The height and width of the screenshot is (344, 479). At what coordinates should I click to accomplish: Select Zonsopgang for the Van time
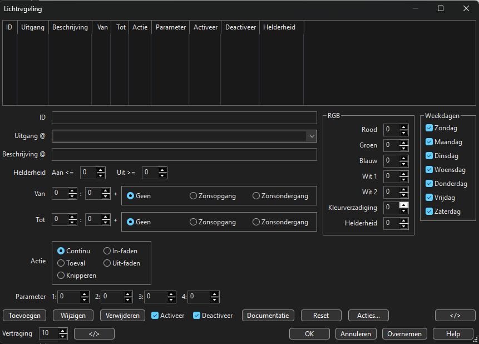pyautogui.click(x=194, y=196)
